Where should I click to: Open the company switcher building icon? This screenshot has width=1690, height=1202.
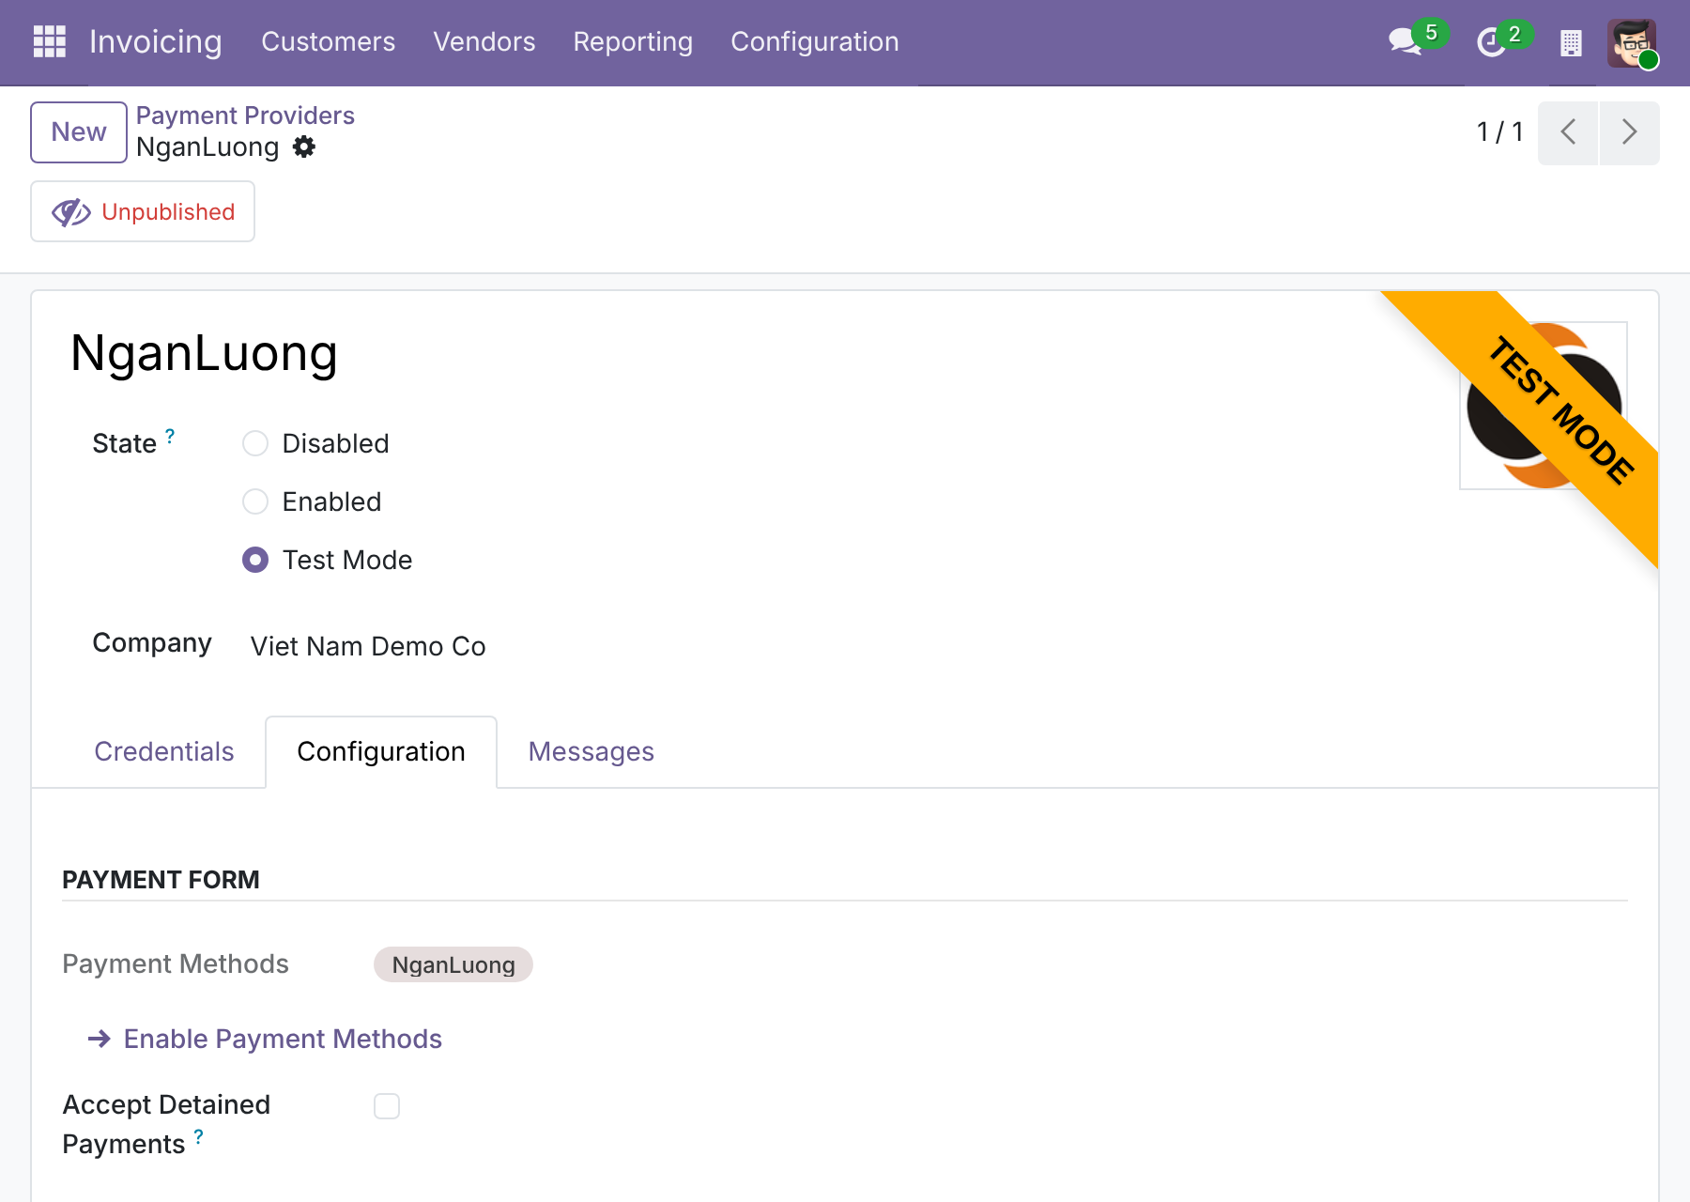(1571, 42)
